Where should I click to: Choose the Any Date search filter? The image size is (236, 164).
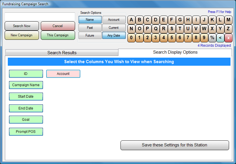114,35
